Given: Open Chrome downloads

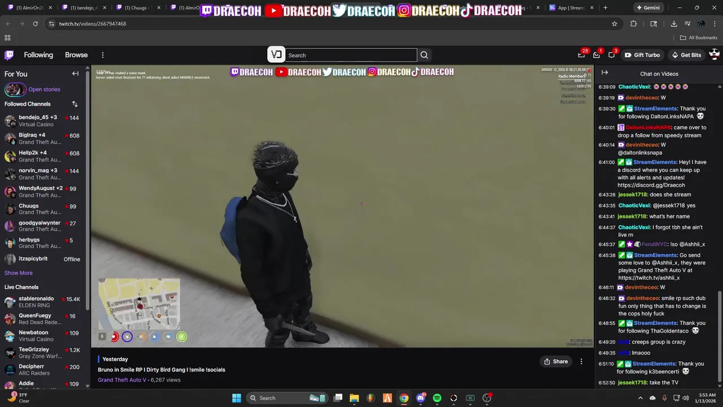Looking at the screenshot, I should pyautogui.click(x=674, y=24).
